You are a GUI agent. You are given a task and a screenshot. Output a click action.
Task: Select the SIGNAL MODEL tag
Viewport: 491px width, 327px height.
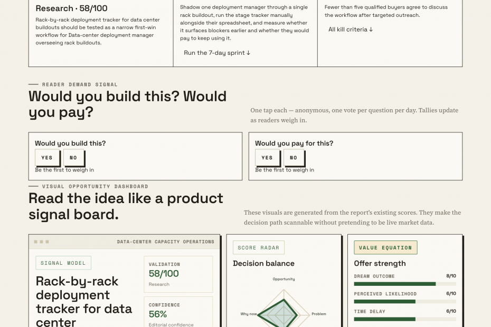(x=63, y=263)
